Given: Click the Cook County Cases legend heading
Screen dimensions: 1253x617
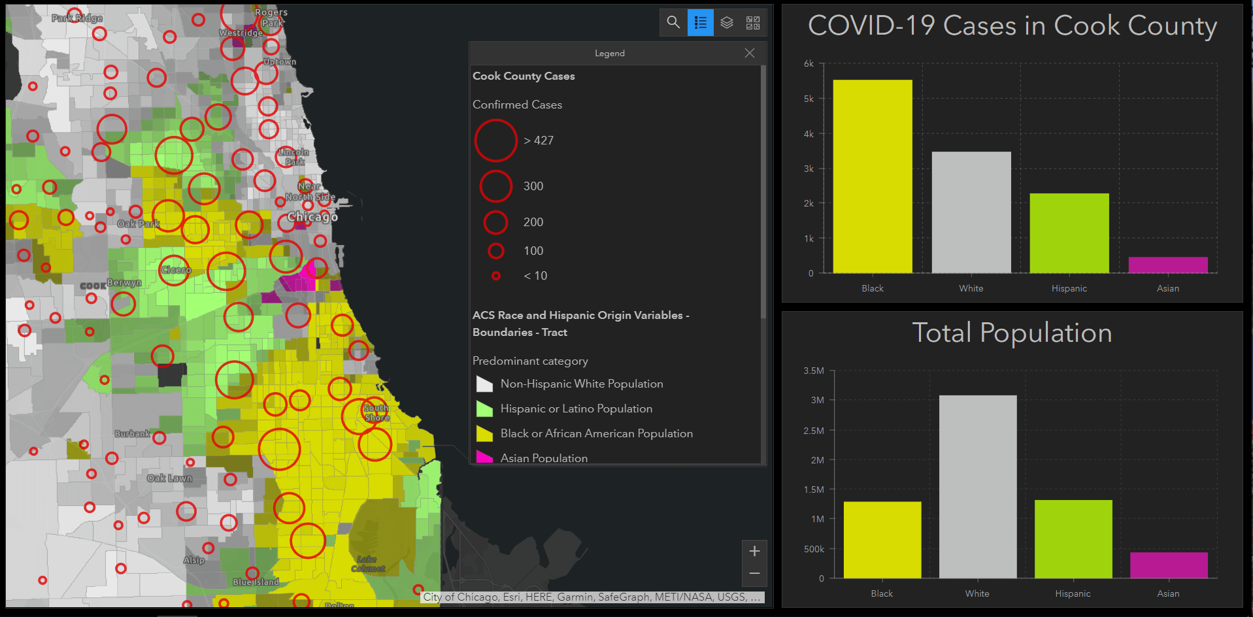Looking at the screenshot, I should click(523, 76).
